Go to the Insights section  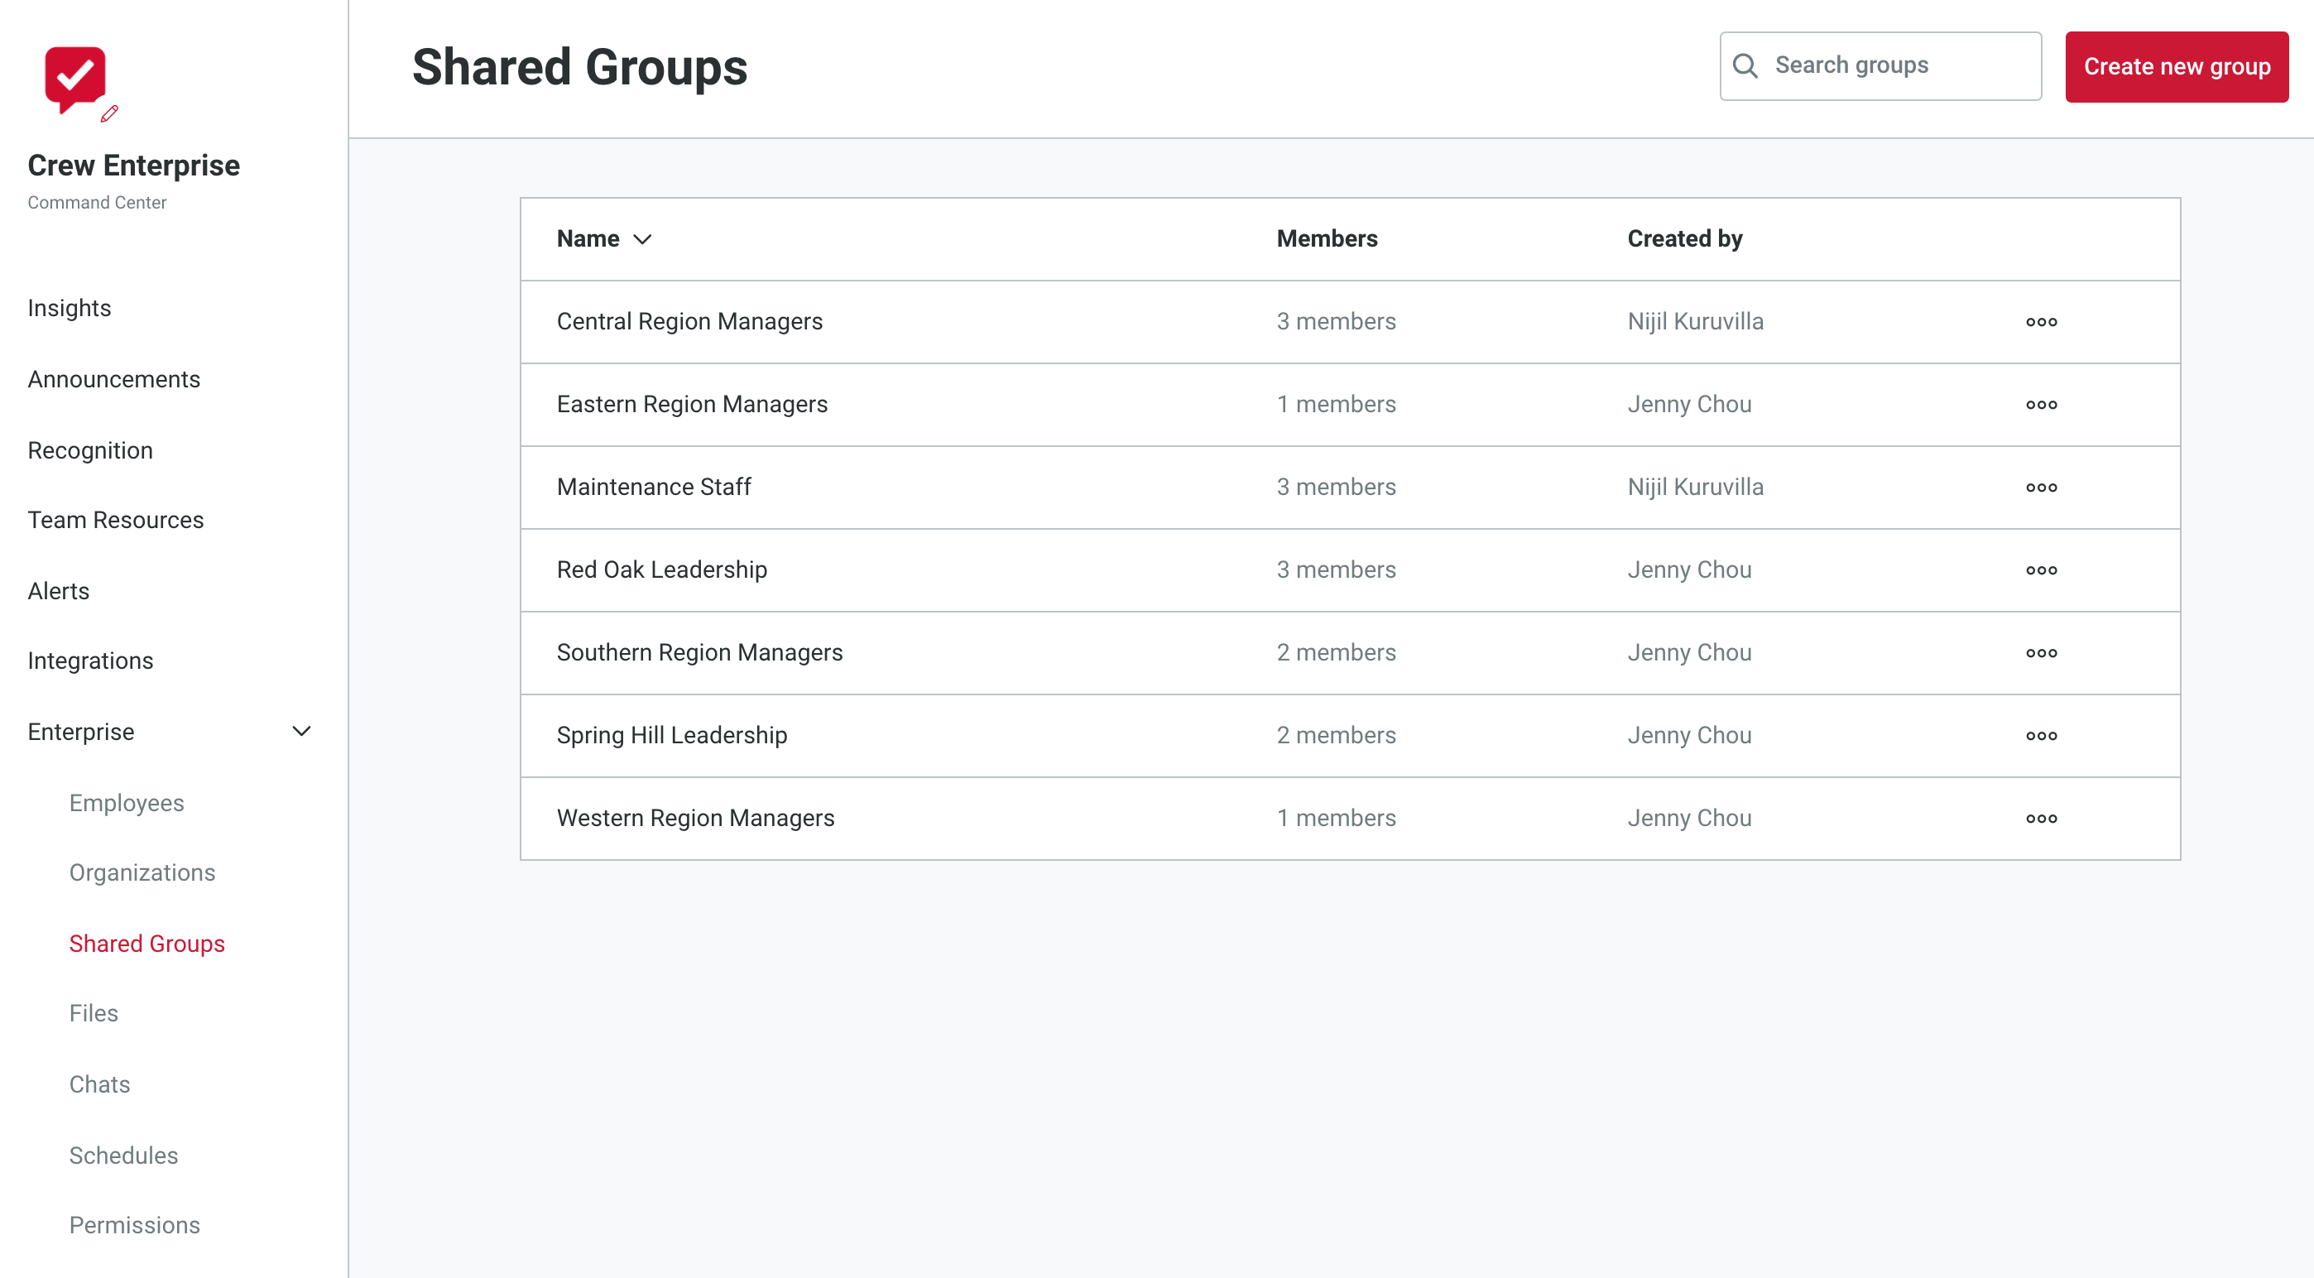(70, 307)
